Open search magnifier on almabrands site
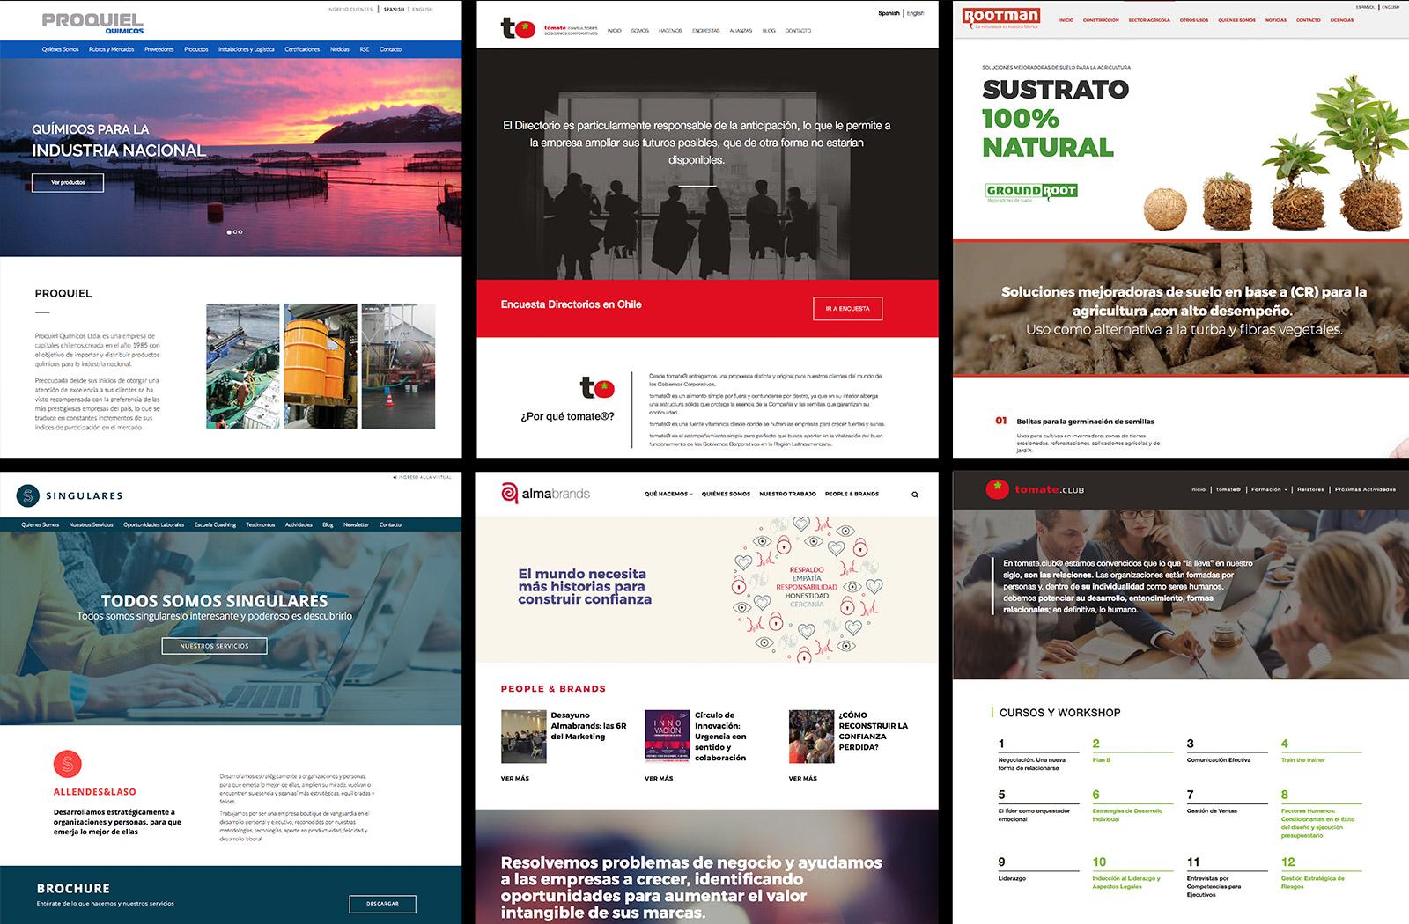The image size is (1409, 924). coord(914,495)
